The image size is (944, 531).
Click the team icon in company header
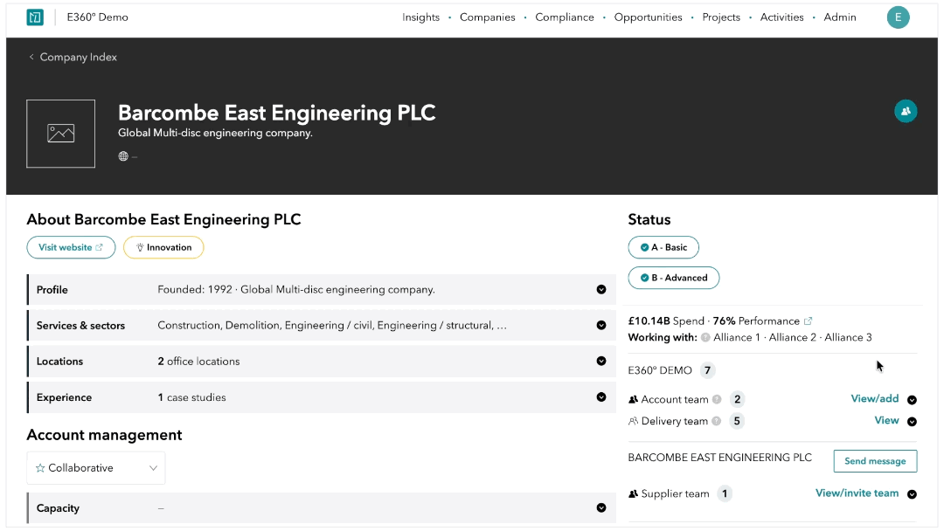(x=906, y=111)
